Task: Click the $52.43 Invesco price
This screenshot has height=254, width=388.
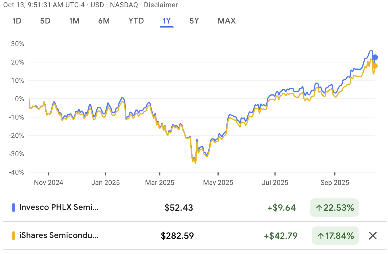Action: point(179,208)
